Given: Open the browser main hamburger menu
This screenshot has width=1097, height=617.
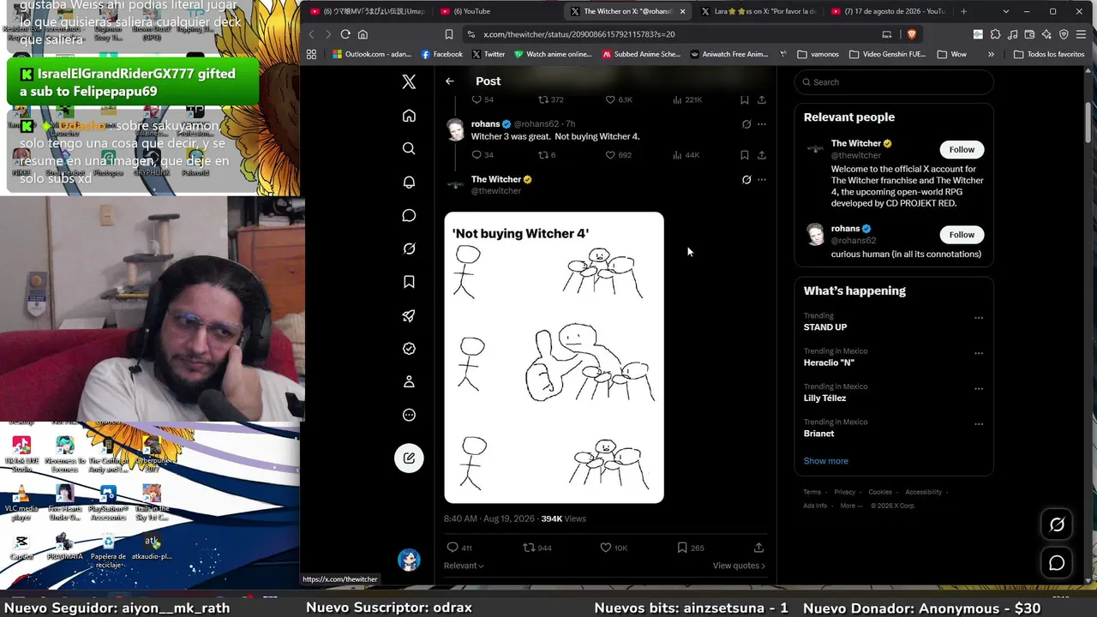Looking at the screenshot, I should click(1081, 34).
